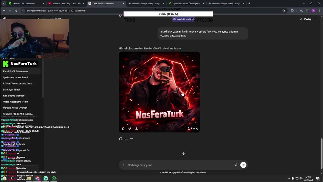Open the browser tab search dropdown
The image size is (323, 182).
[4, 4]
